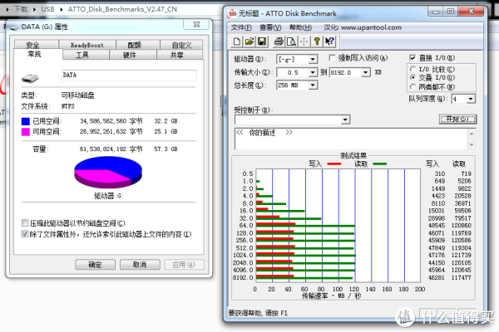
Task: Click the context help pointer icon
Action: (x=329, y=41)
